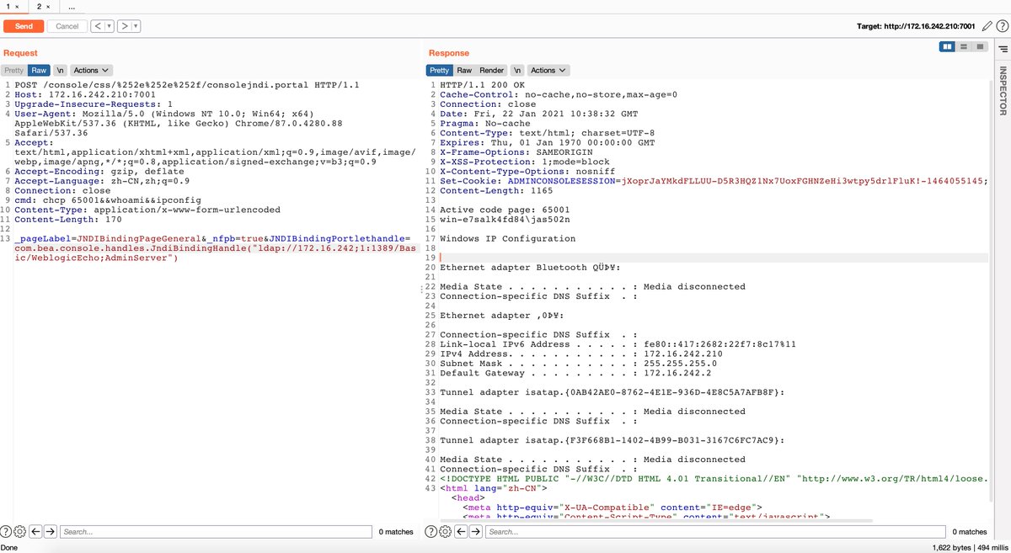Click the Accept-Encoding: gzip, deflate line
Screen dimensions: 1011x553
coord(99,172)
